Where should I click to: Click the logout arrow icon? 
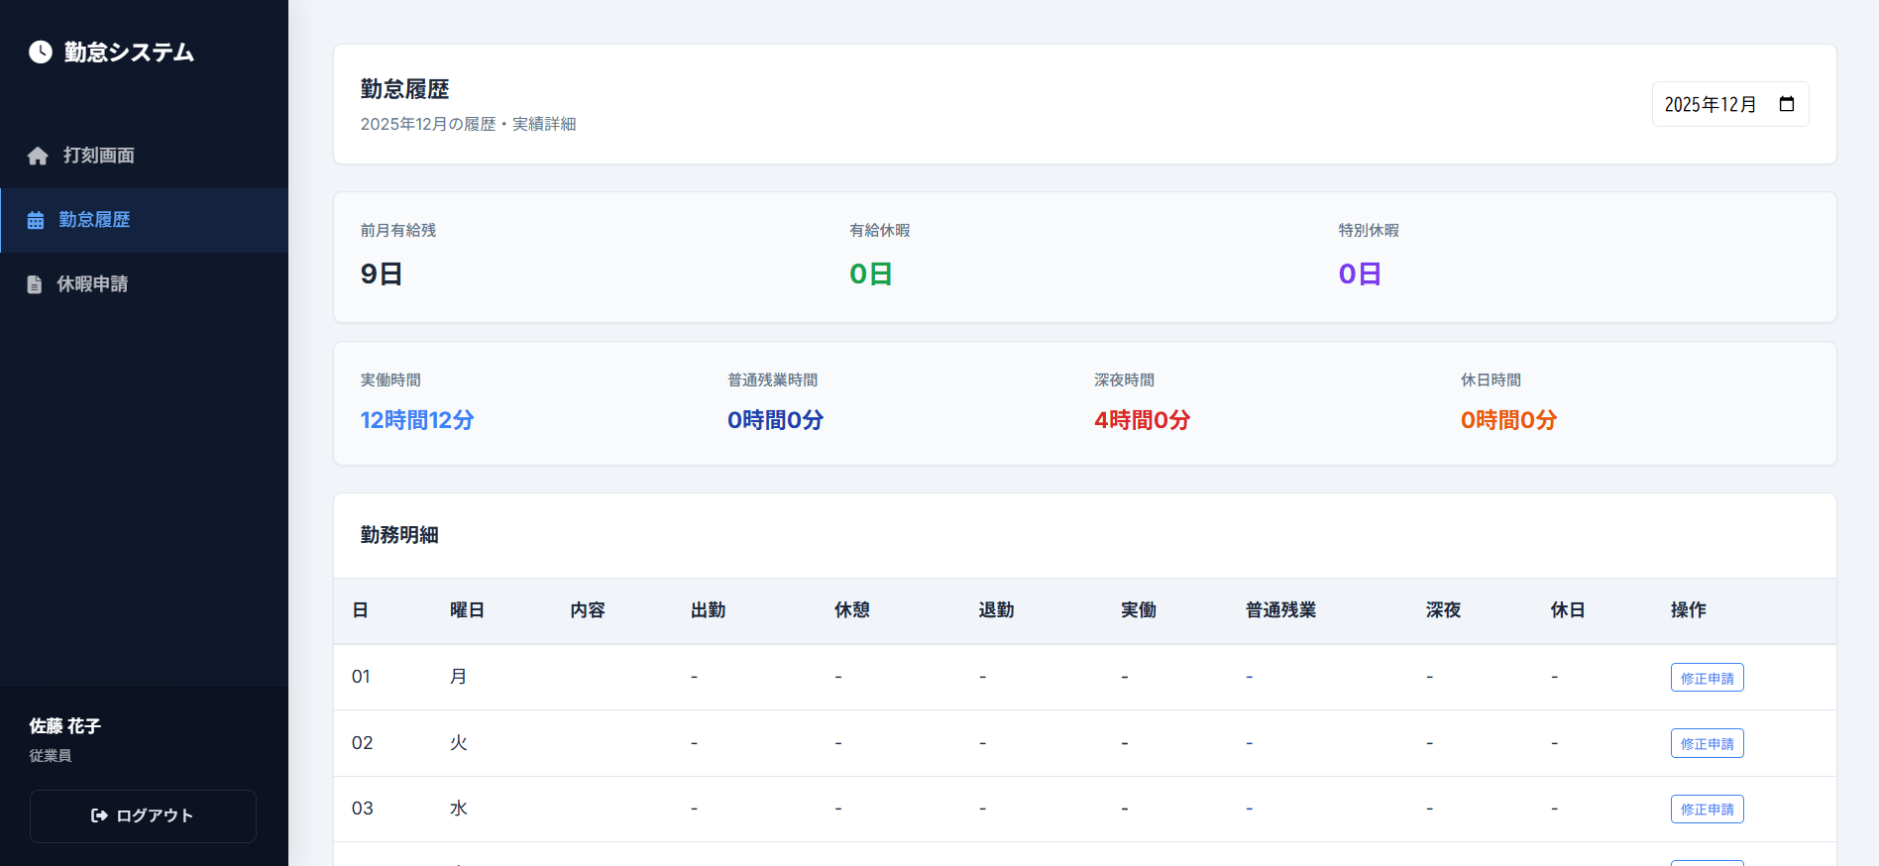[99, 815]
